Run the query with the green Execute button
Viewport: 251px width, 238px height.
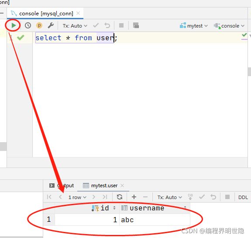14,25
